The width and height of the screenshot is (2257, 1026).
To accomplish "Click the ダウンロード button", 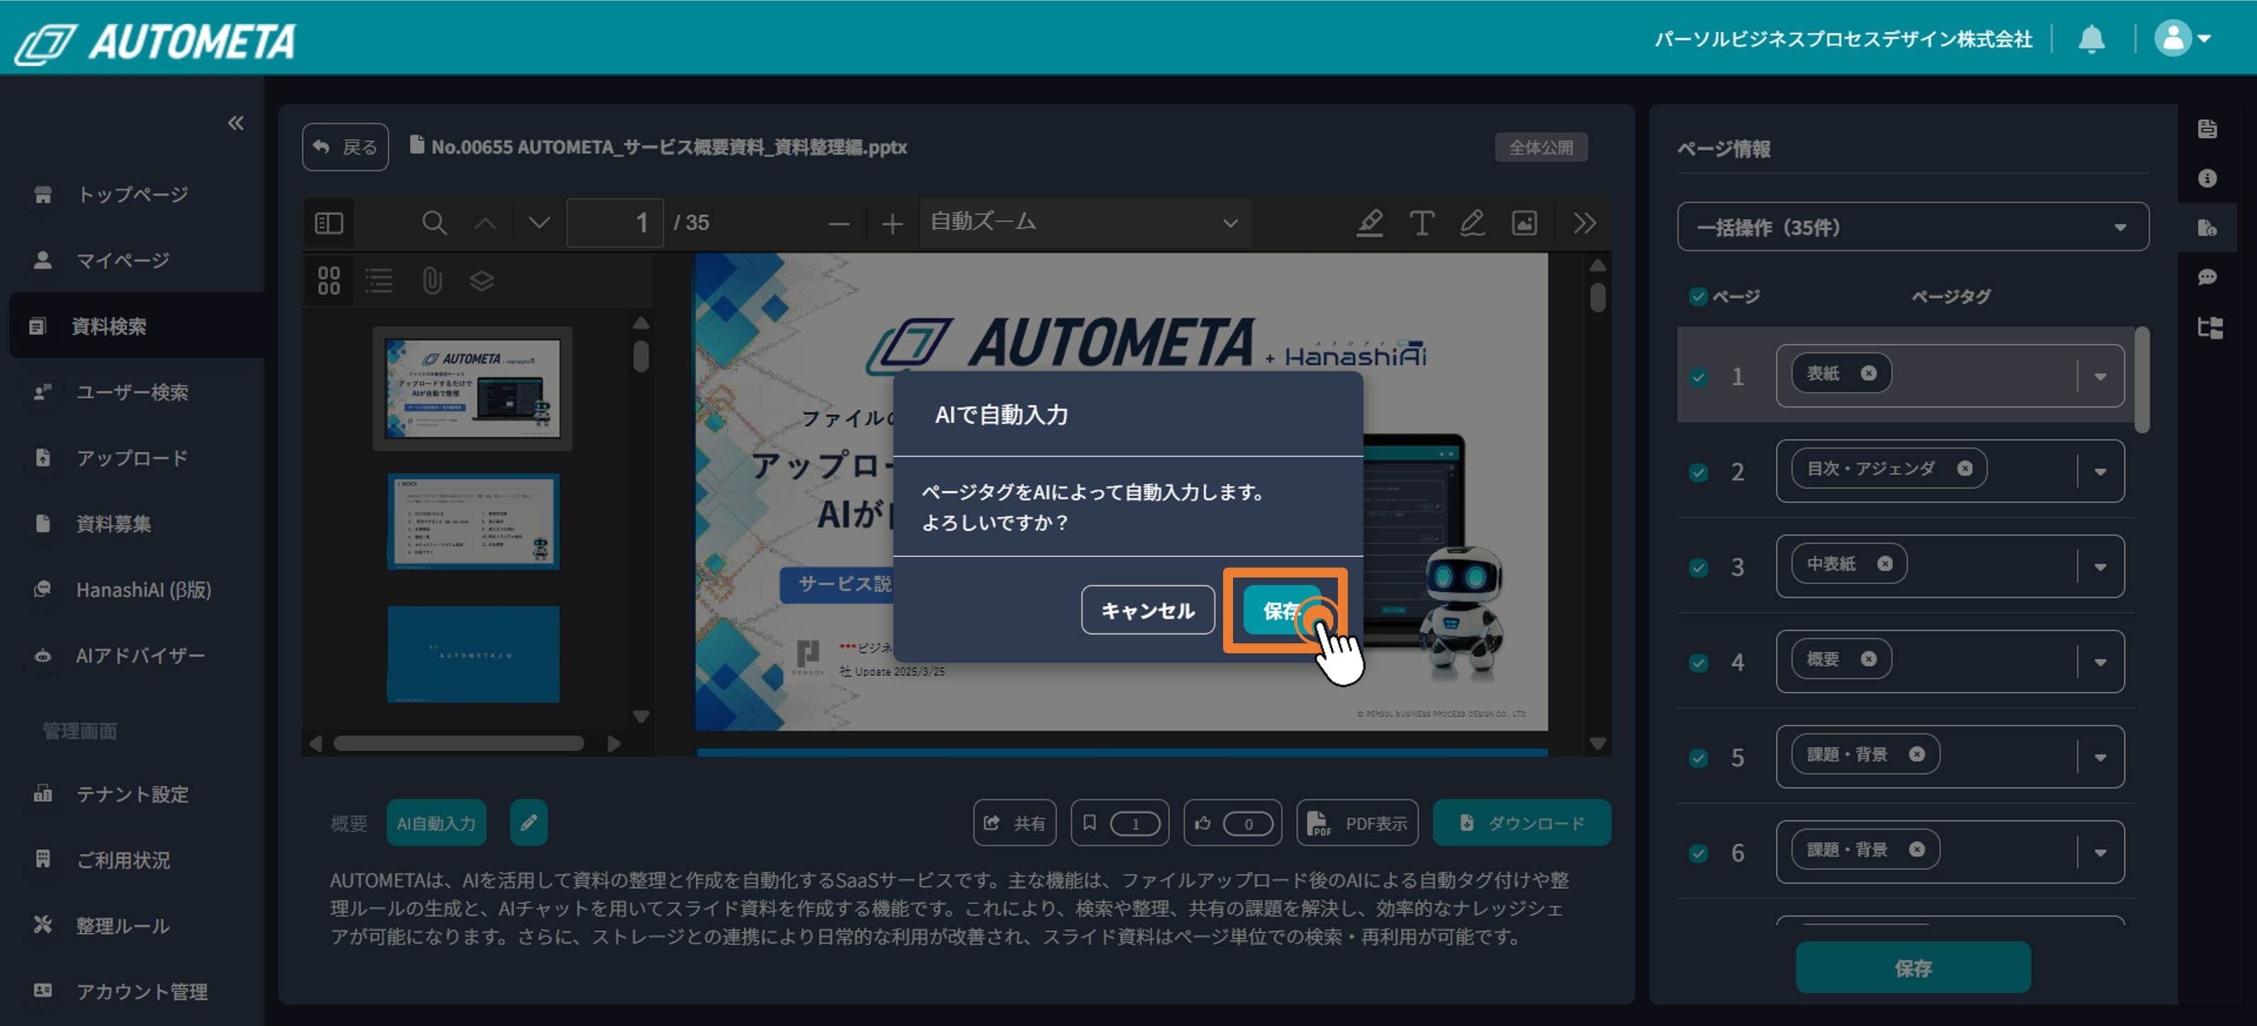I will (1521, 823).
